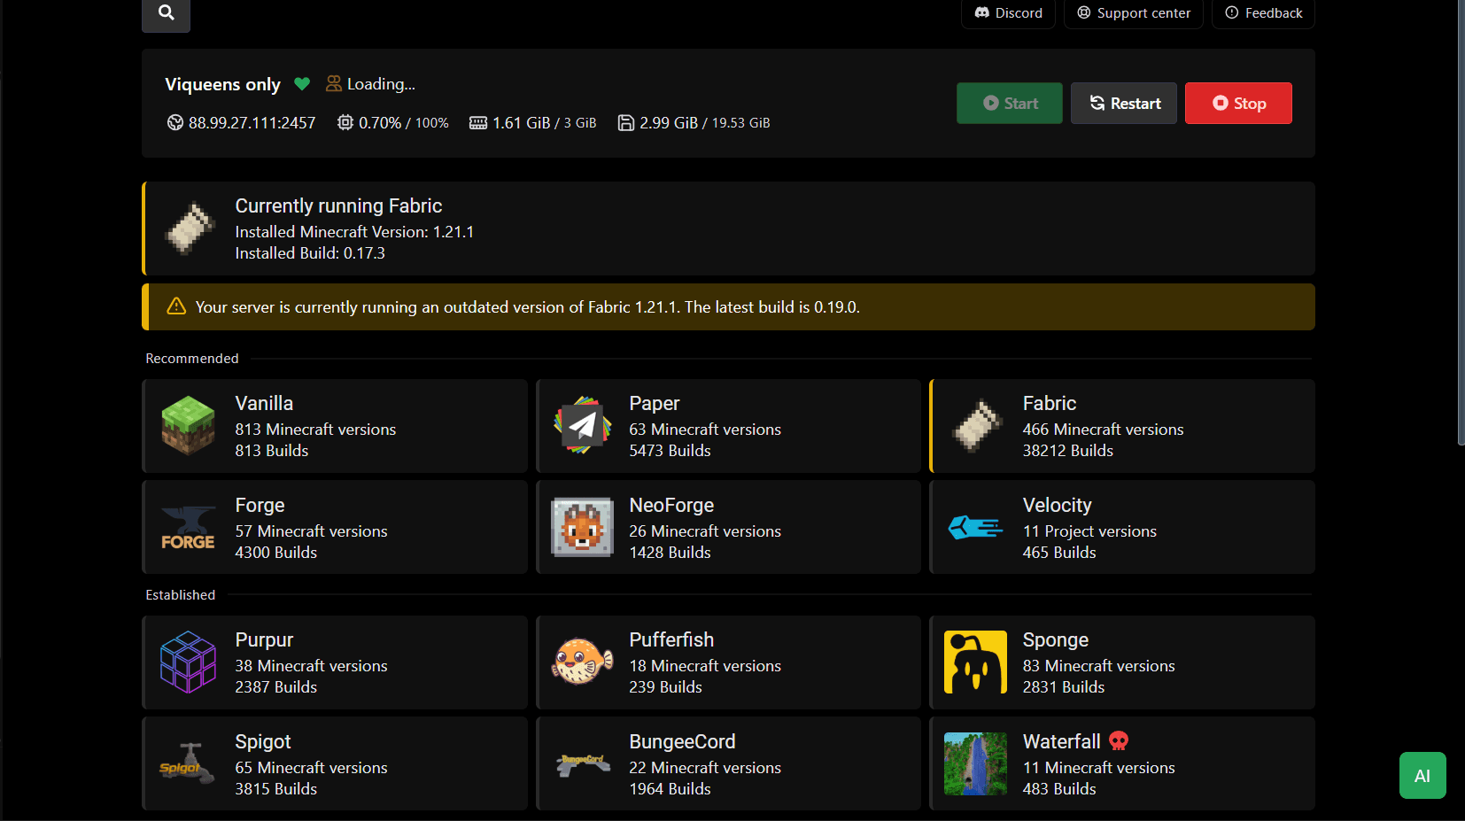The width and height of the screenshot is (1465, 821).
Task: Click the 38212 Builds text under Fabric
Action: (x=1067, y=451)
